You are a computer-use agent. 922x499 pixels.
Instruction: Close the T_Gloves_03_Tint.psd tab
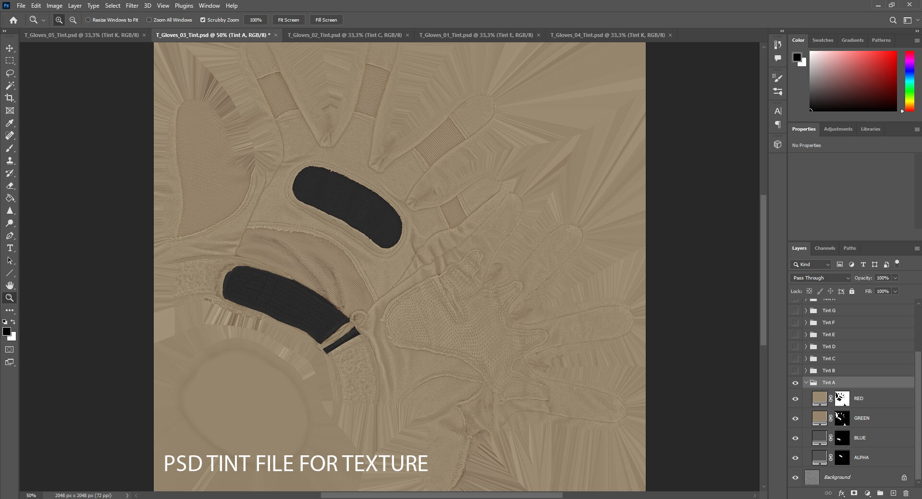[x=276, y=35]
